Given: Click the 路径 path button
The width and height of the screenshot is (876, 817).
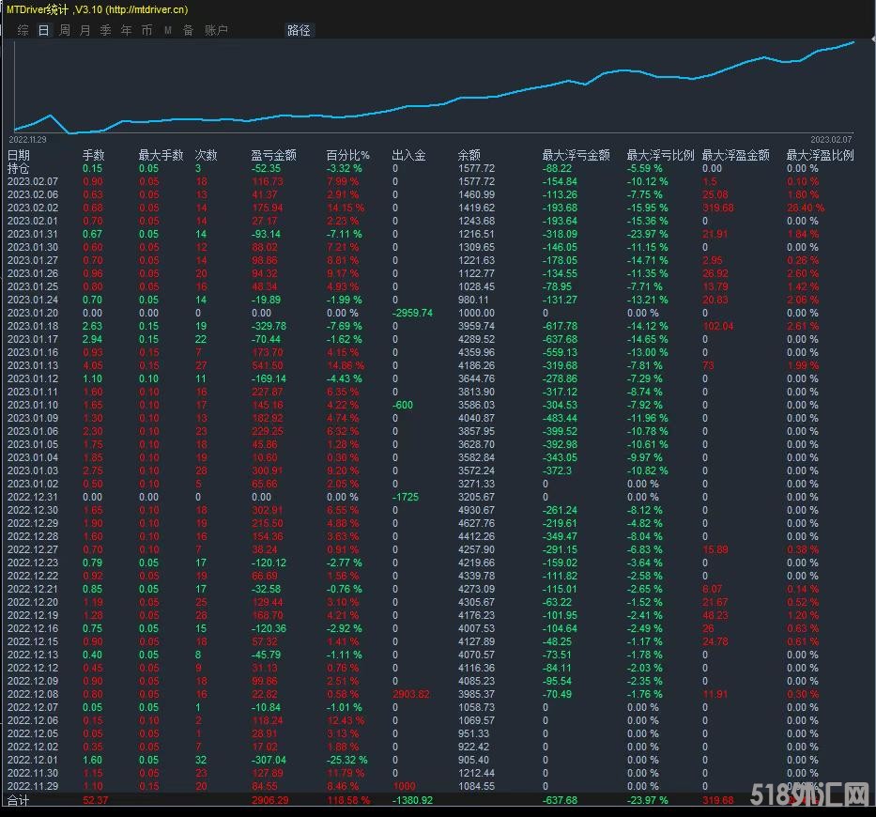Looking at the screenshot, I should tap(299, 30).
